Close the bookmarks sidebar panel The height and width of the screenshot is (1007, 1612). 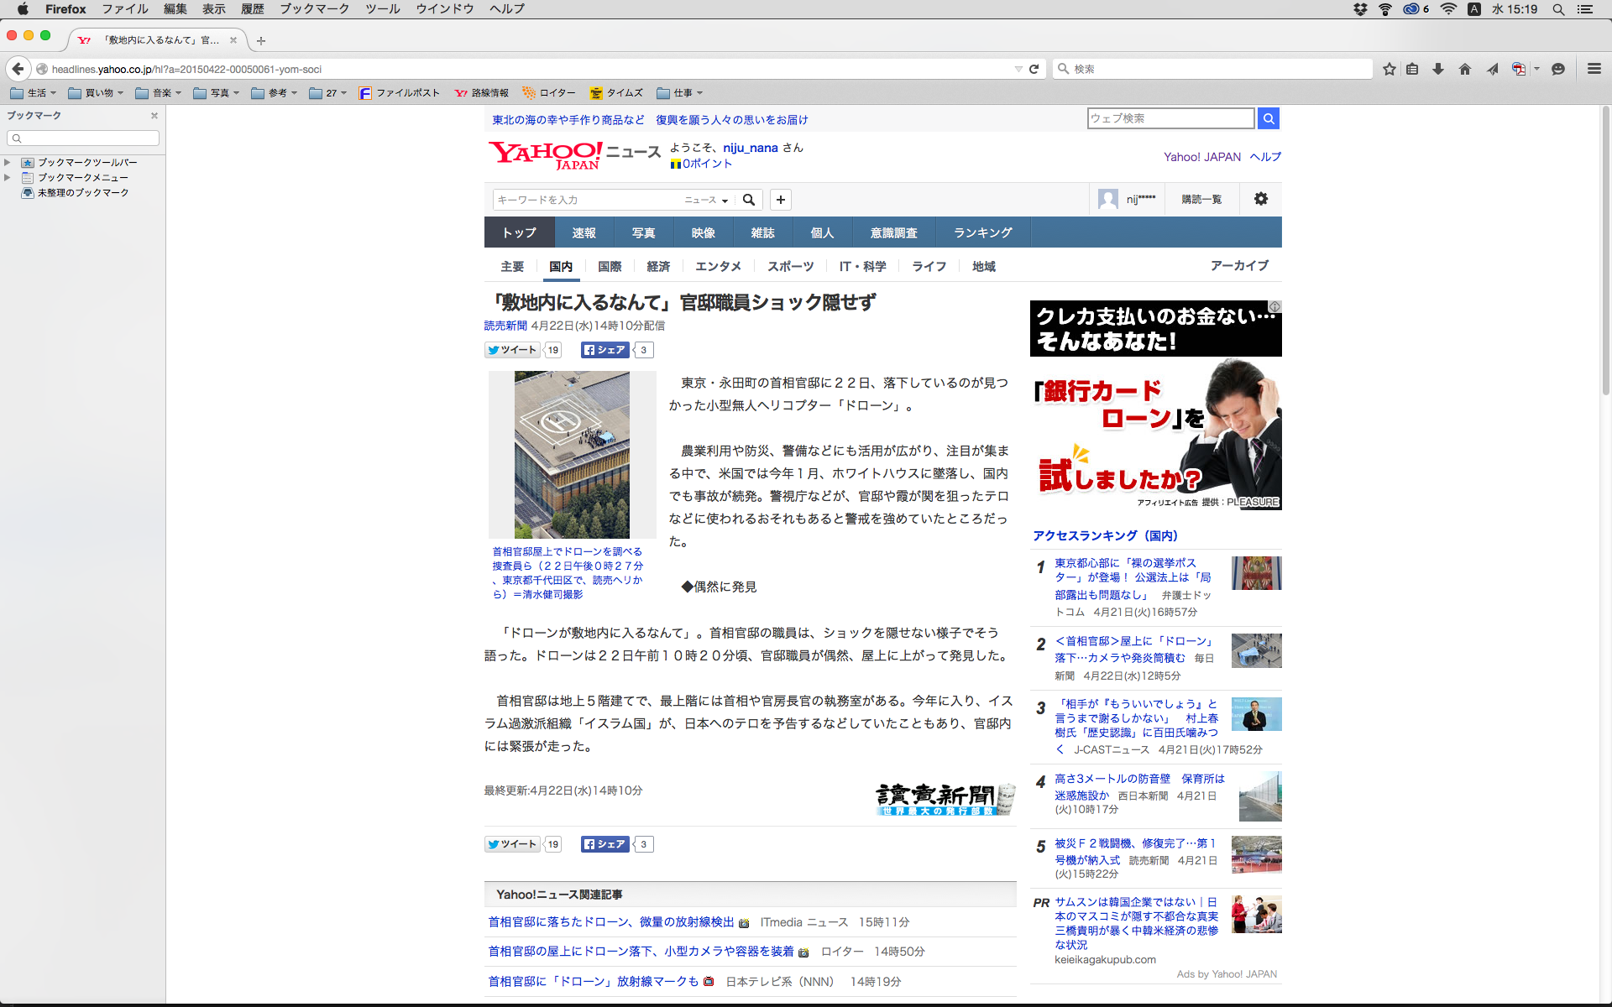pos(154,116)
